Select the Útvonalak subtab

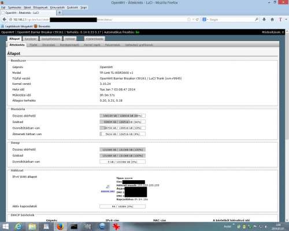(x=49, y=45)
